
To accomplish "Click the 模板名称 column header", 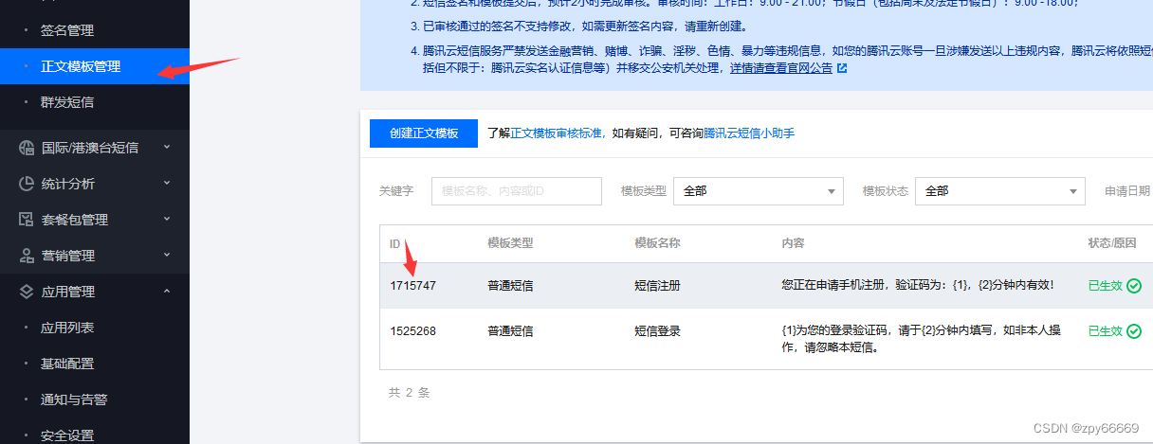I will pos(657,243).
